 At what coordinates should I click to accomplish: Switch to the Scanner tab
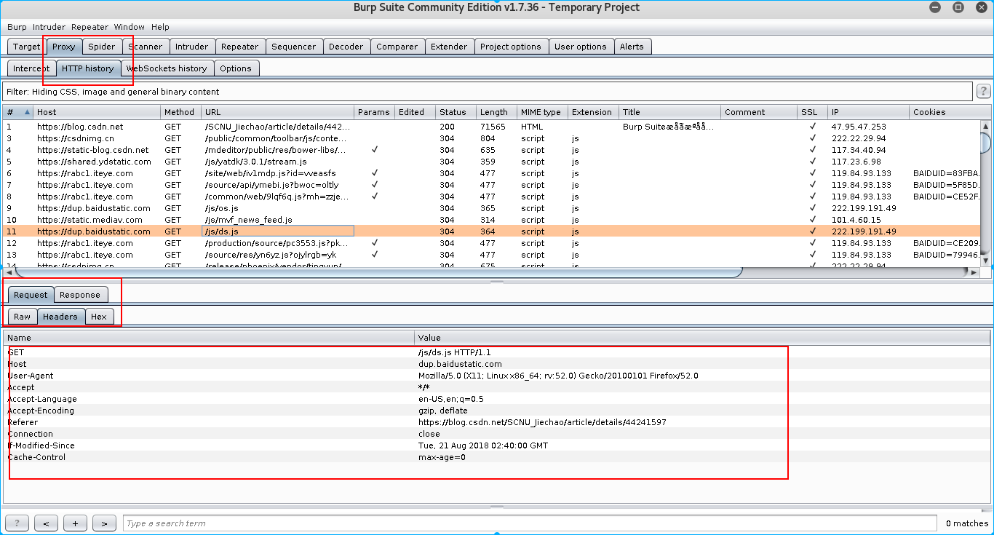coord(146,47)
